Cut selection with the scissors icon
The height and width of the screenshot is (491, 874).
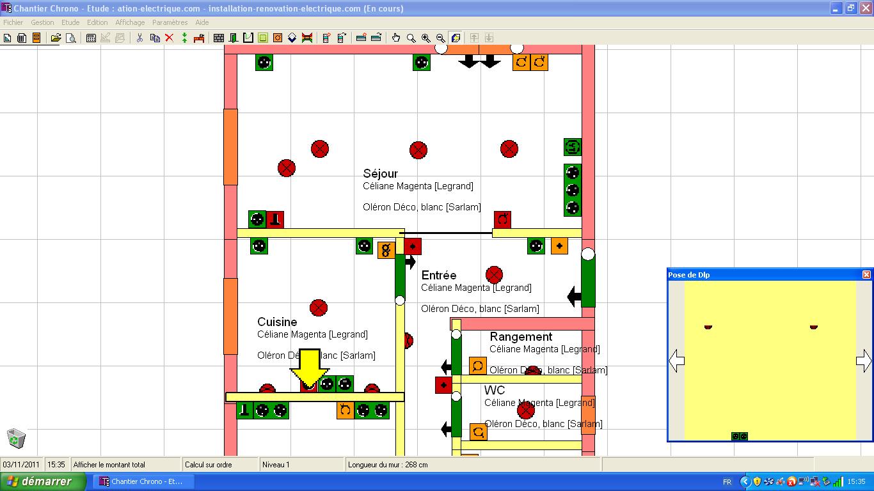139,38
